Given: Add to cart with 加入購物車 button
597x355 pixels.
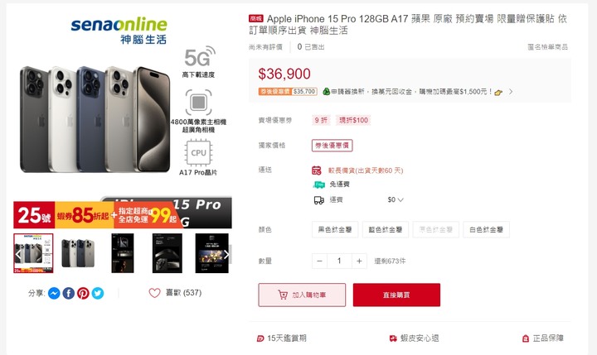Looking at the screenshot, I should coord(302,295).
